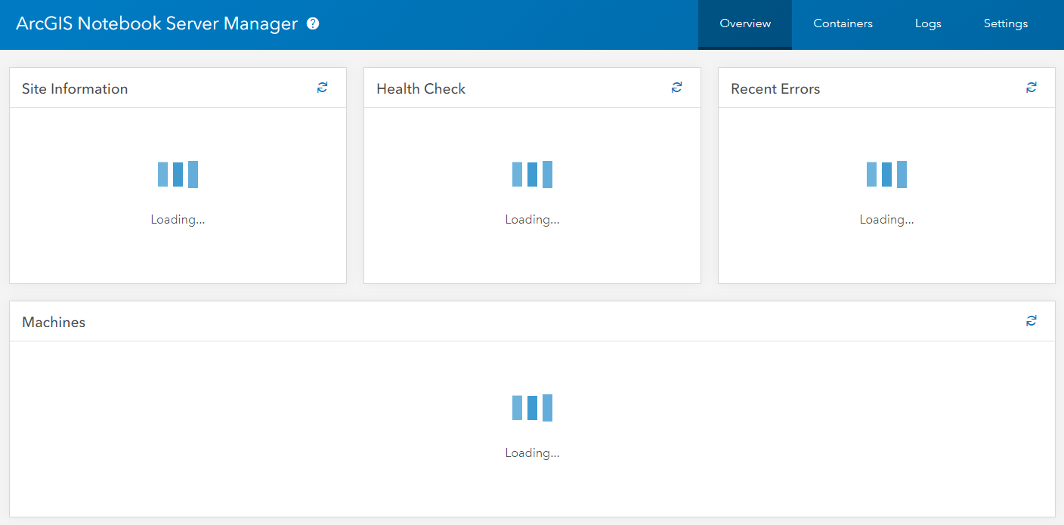Refresh the Health Check panel
Image resolution: width=1064 pixels, height=525 pixels.
[677, 88]
